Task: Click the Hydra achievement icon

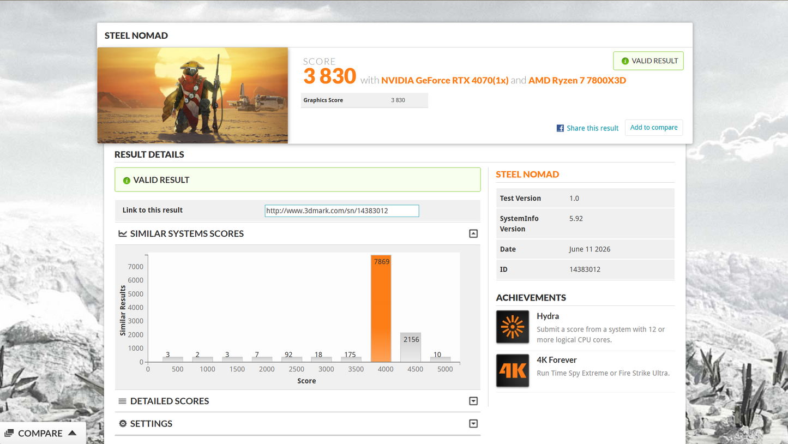Action: tap(513, 327)
